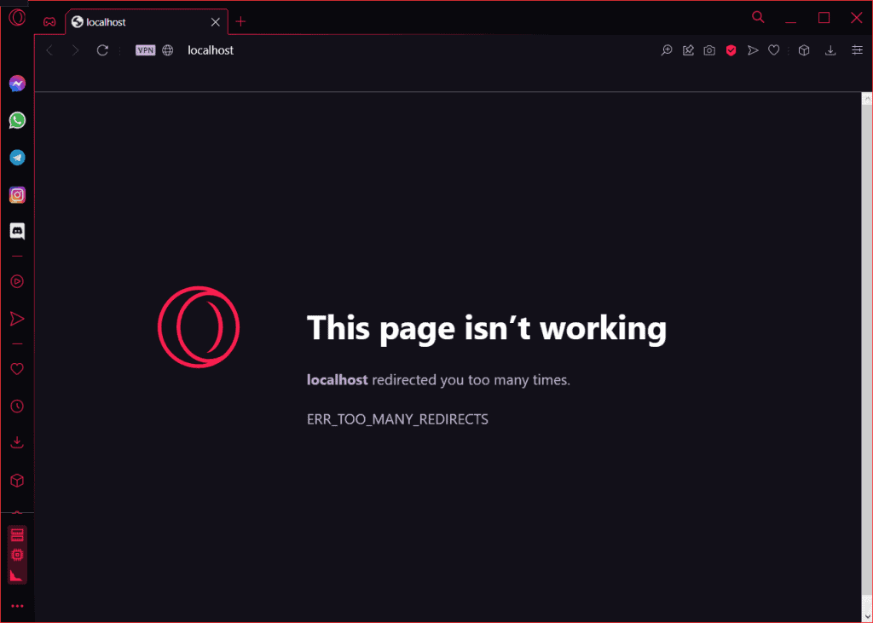Viewport: 873px width, 623px height.
Task: Click the ERR_TOO_MANY_REDIRECTS error code
Action: coord(397,419)
